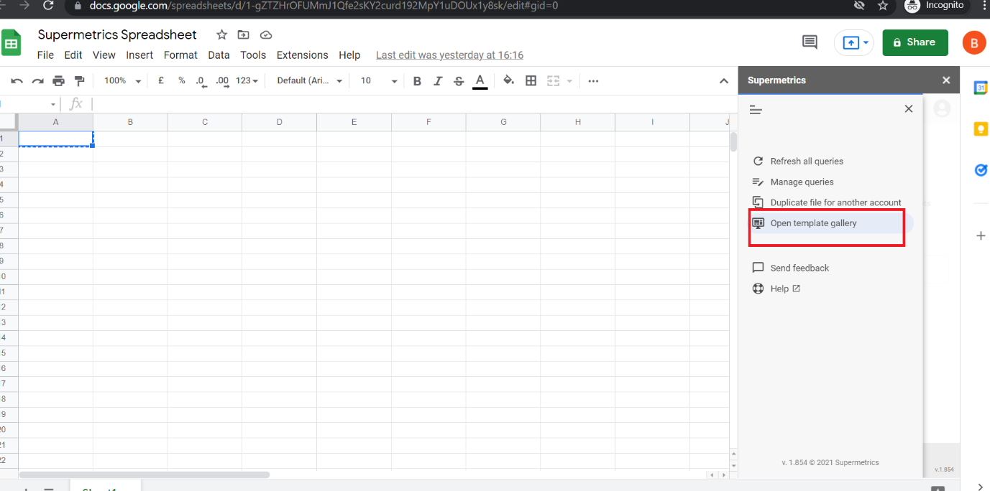
Task: Select cell A1
Action: coord(56,139)
